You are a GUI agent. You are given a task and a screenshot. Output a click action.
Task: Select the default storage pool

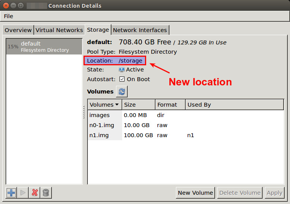44,46
